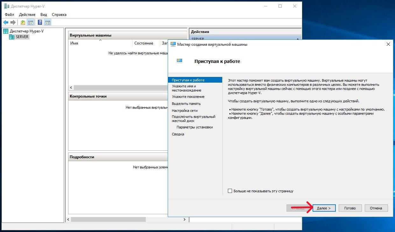Open the Действие menu
Image resolution: width=395 pixels, height=232 pixels.
pos(27,15)
